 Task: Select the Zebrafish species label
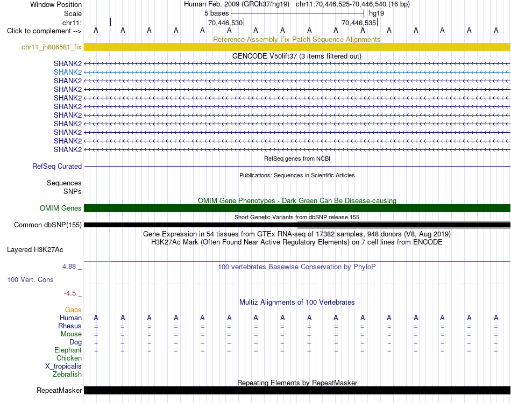(x=67, y=375)
